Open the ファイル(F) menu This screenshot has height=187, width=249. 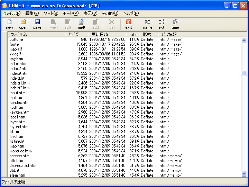(12, 14)
